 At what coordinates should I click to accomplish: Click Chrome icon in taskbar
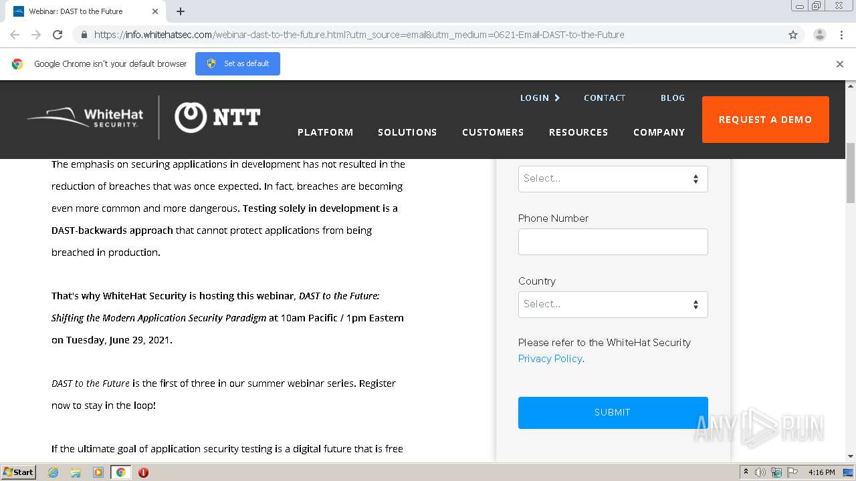120,472
